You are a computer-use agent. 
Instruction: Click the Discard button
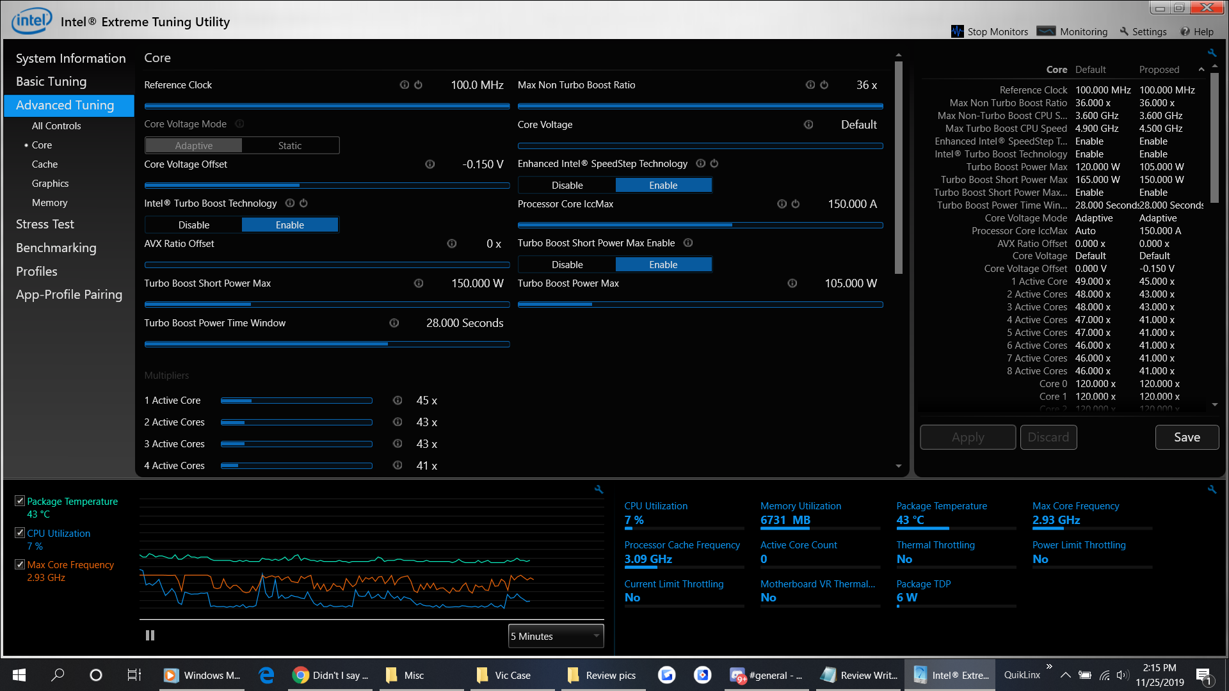[x=1048, y=438]
